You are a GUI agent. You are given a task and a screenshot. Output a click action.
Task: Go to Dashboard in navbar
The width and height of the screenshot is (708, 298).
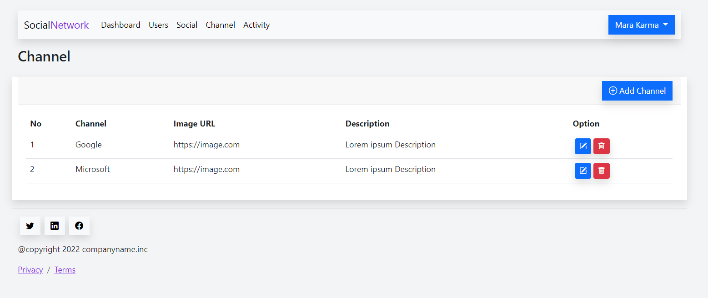[x=121, y=25]
